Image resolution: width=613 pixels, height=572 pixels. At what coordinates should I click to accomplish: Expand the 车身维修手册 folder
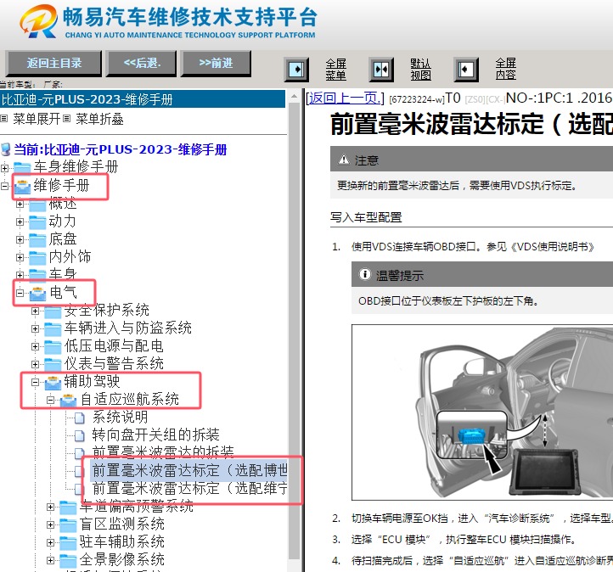click(x=5, y=168)
